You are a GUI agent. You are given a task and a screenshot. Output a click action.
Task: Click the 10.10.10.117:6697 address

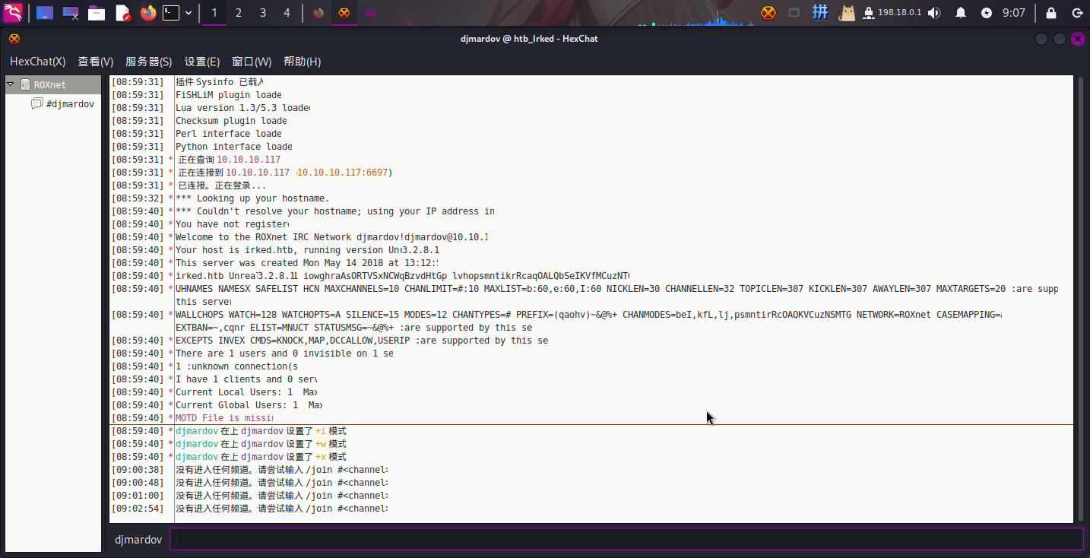[x=344, y=173]
